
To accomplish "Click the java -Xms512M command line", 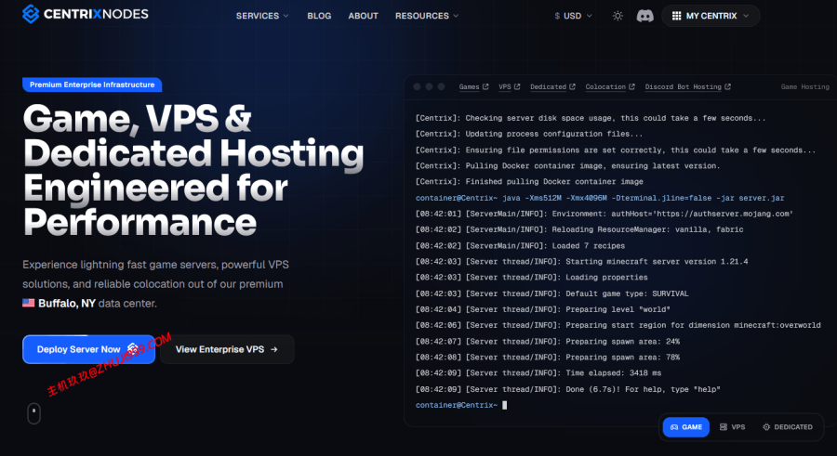I will tap(600, 198).
